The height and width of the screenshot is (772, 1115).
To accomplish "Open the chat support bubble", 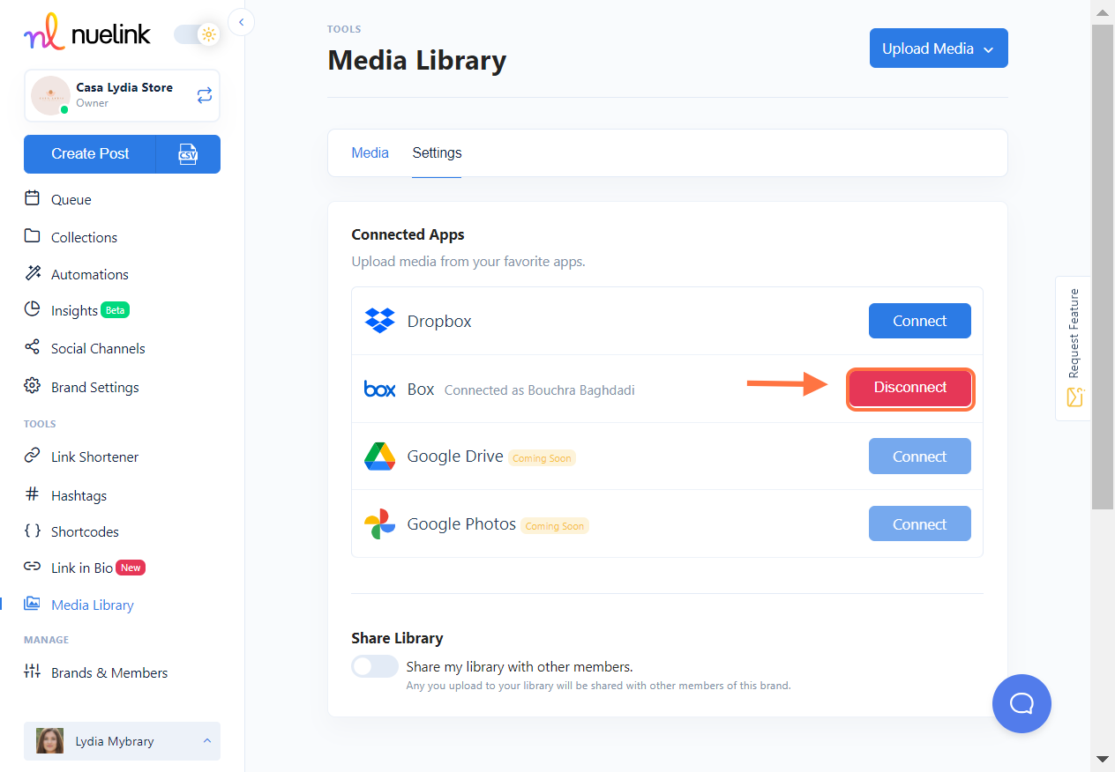I will [x=1021, y=703].
